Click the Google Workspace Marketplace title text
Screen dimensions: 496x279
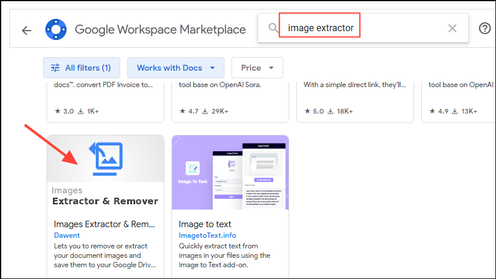pos(160,29)
